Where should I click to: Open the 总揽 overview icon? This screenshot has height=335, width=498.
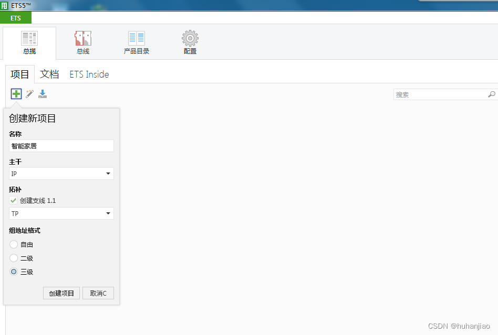pyautogui.click(x=29, y=38)
